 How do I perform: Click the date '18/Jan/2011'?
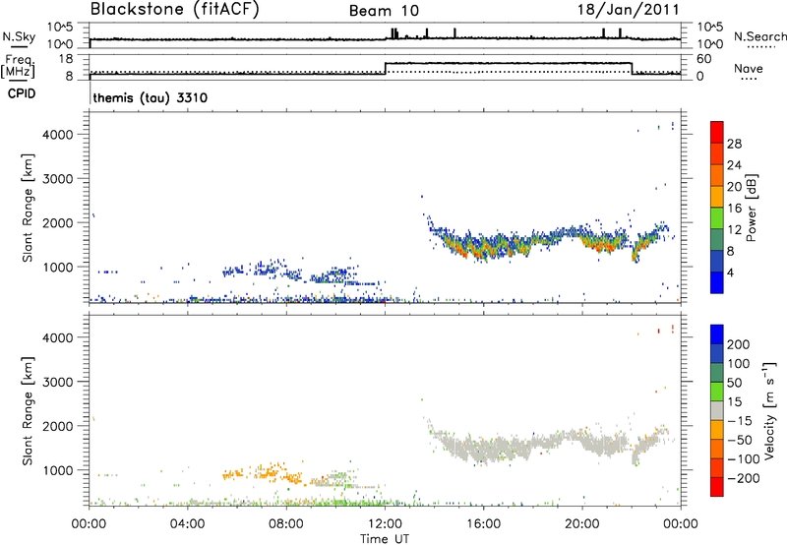(628, 10)
